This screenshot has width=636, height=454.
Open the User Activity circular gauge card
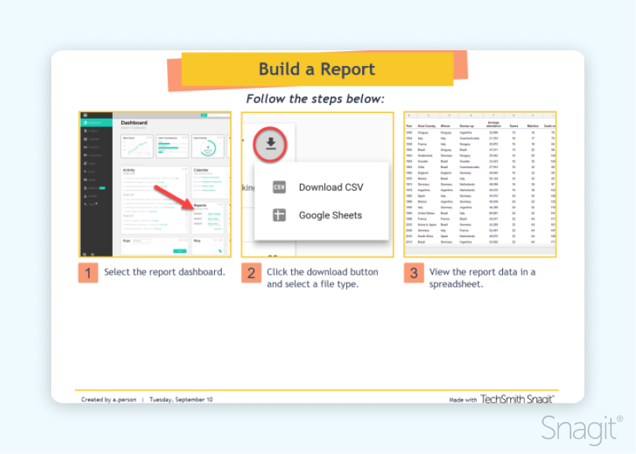pos(208,146)
